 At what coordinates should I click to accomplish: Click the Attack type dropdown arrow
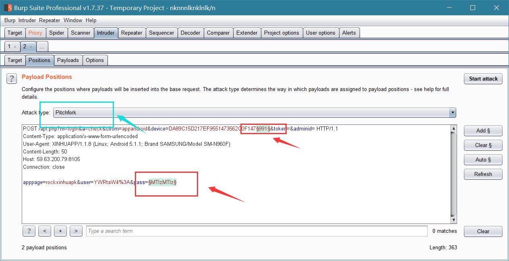tap(453, 113)
